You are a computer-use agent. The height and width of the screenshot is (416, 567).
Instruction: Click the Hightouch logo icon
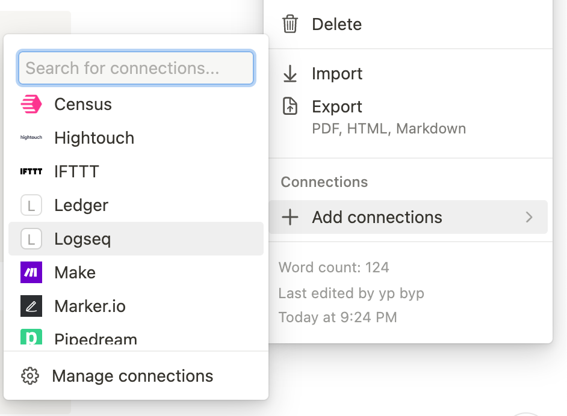click(31, 138)
